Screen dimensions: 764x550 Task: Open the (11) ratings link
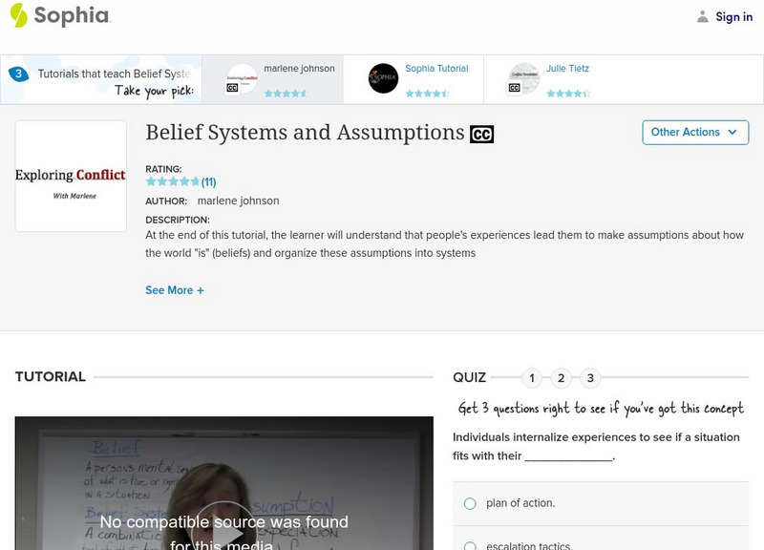click(x=209, y=180)
